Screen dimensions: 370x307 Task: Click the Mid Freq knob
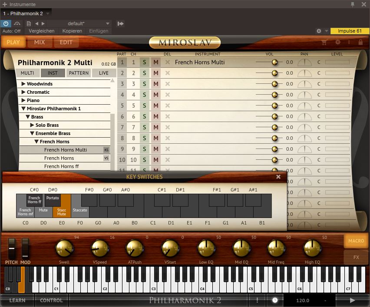pos(276,248)
